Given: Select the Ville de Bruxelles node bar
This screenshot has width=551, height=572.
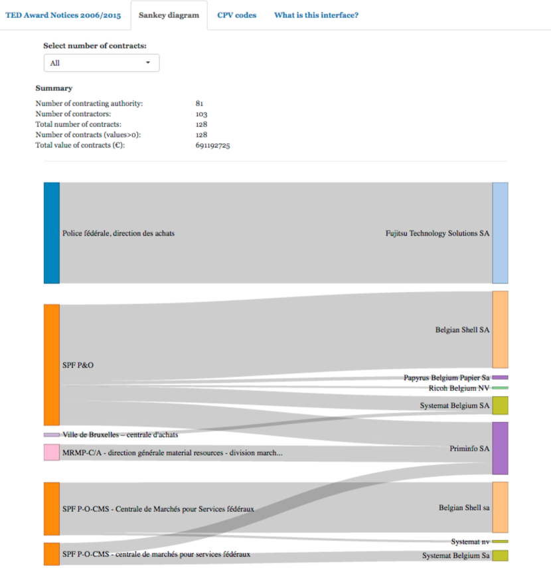Looking at the screenshot, I should click(x=52, y=435).
